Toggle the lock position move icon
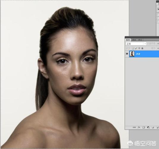This screenshot has width=159, height=149. (x=139, y=48)
